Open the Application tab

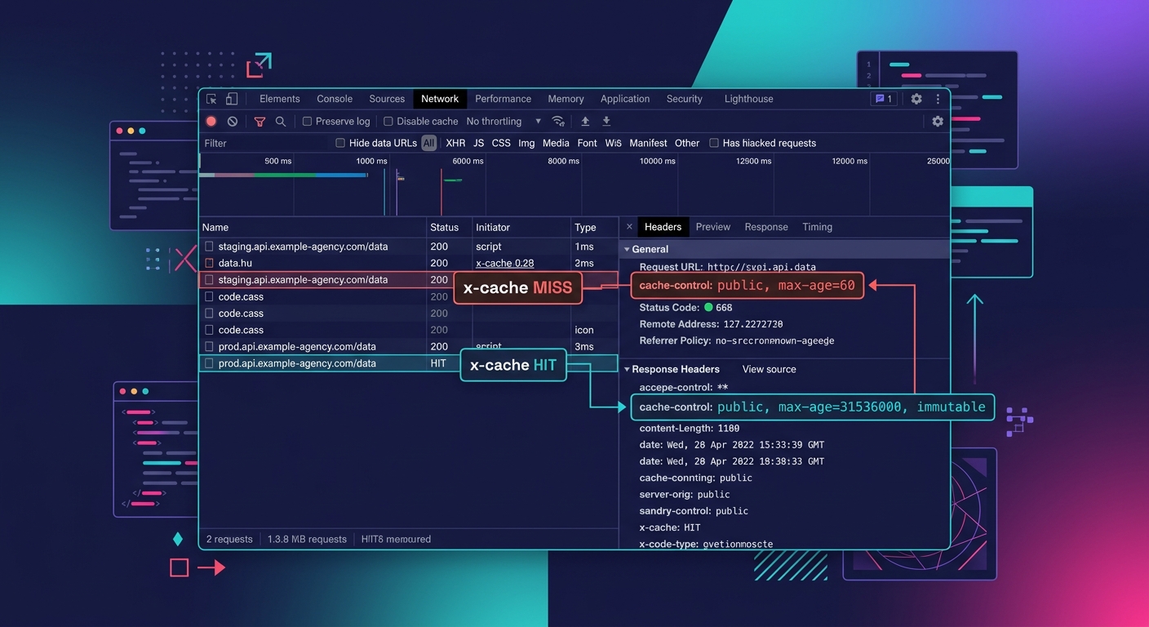(x=625, y=99)
